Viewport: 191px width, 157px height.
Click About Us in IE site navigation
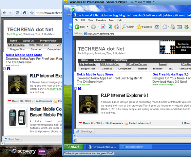(x=99, y=60)
